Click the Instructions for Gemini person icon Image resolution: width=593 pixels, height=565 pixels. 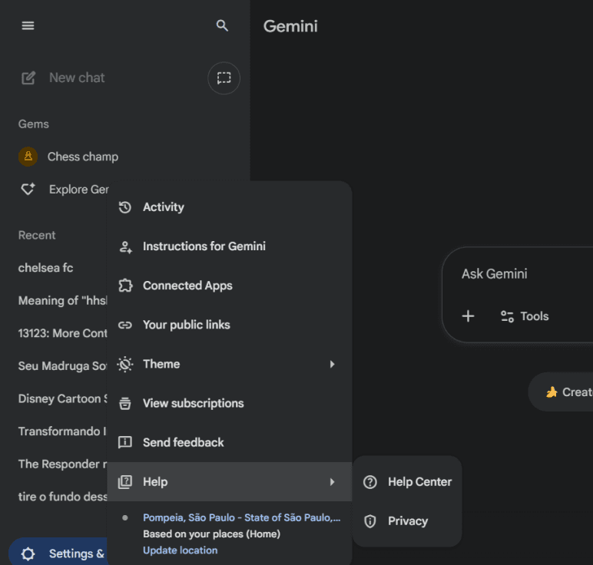tap(125, 246)
